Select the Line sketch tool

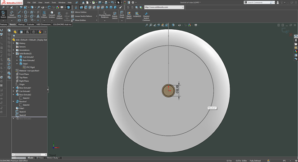(x=19, y=12)
